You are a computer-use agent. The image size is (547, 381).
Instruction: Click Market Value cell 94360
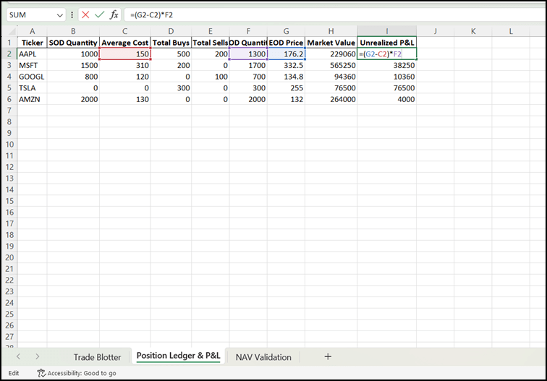pyautogui.click(x=331, y=77)
